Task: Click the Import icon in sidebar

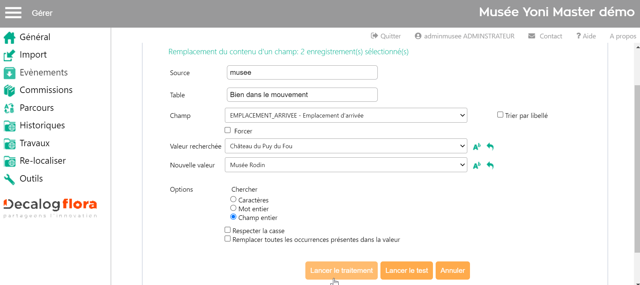Action: tap(9, 55)
